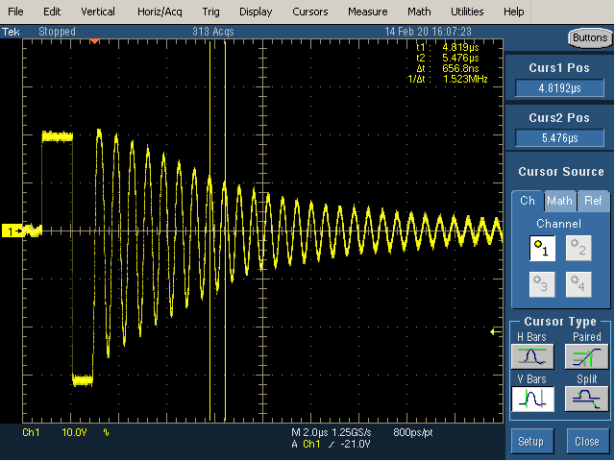
Task: Select channel 3 as cursor source
Action: (x=542, y=284)
